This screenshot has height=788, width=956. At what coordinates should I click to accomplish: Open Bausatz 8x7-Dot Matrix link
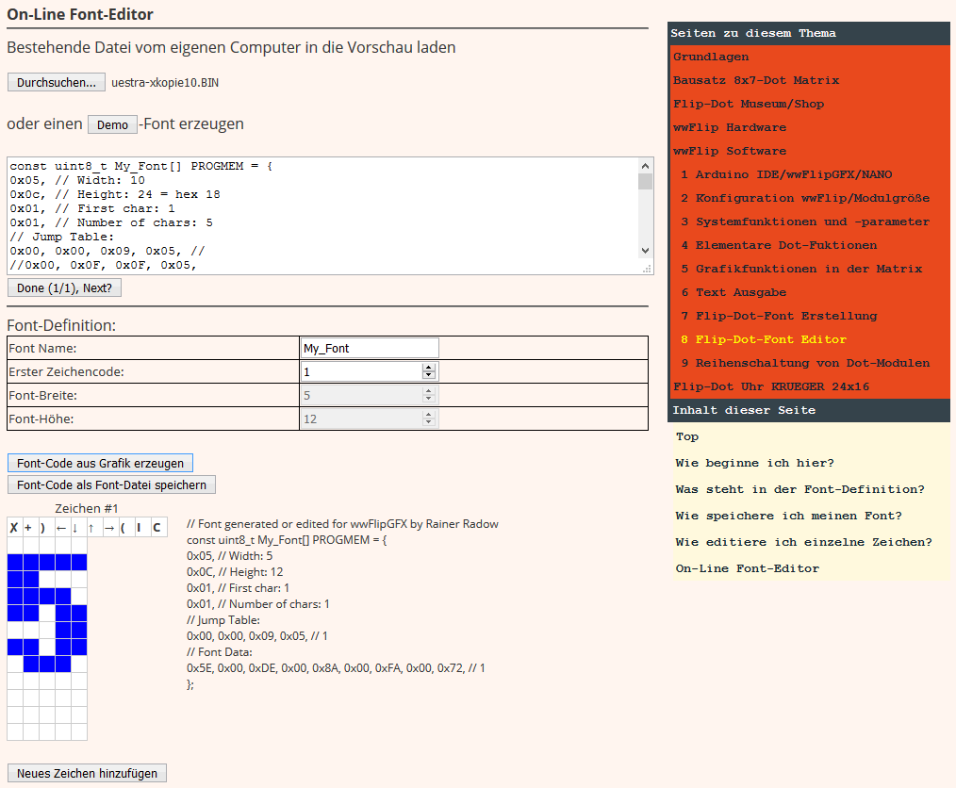[x=756, y=80]
